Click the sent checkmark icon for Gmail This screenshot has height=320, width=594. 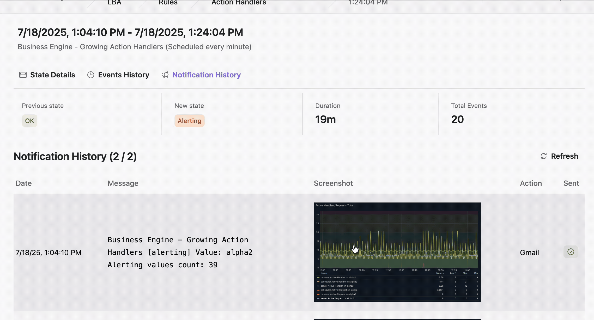(571, 252)
